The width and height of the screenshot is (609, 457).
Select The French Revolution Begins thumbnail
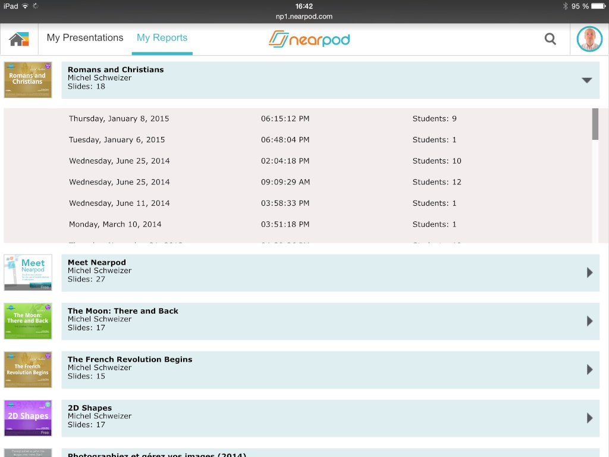pos(28,370)
